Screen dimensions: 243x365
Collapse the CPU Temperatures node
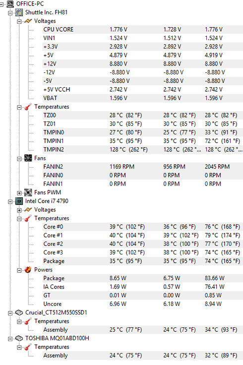[x=19, y=219]
